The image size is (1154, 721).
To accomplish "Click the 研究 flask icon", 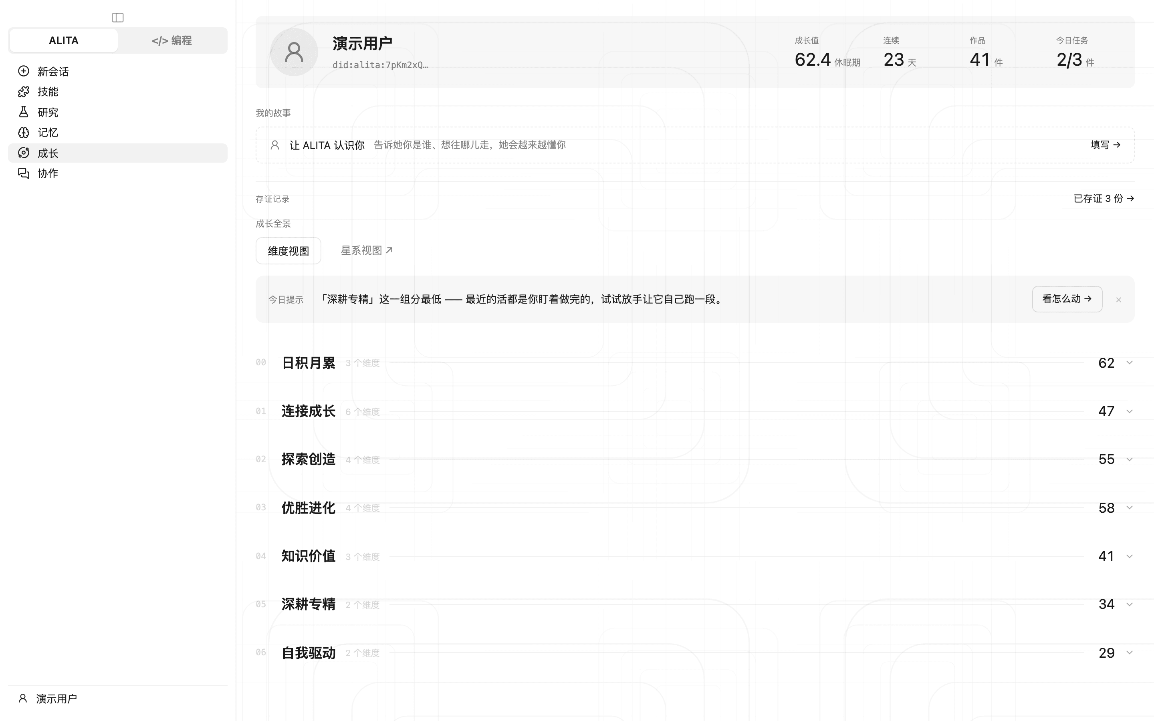I will [23, 112].
